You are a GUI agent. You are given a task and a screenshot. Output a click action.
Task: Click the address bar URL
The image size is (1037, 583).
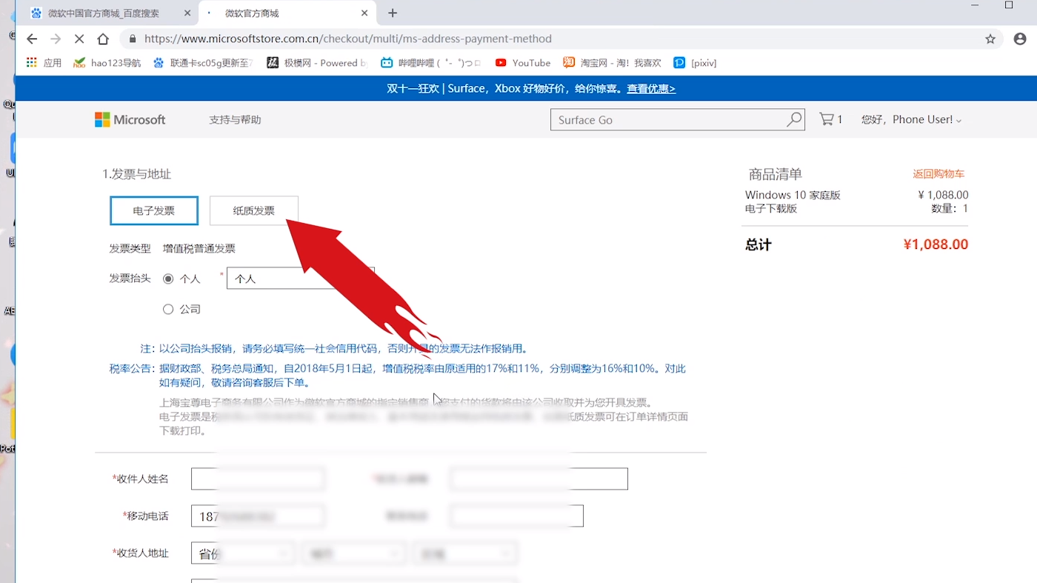coord(348,39)
